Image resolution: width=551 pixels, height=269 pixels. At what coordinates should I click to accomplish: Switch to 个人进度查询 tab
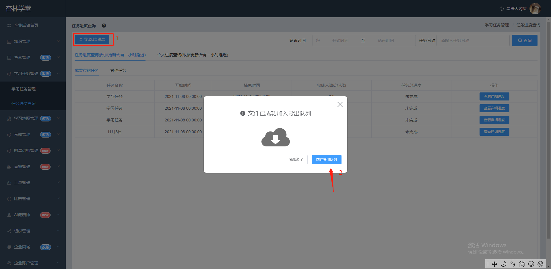point(193,55)
